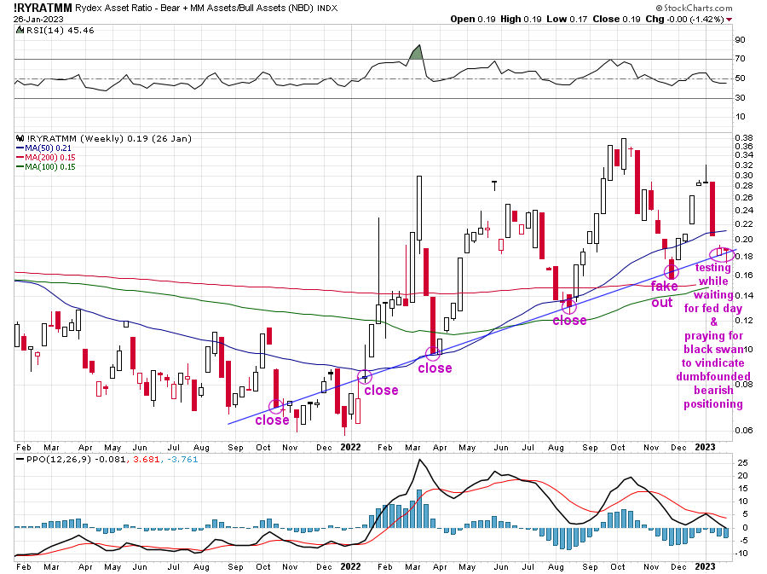
Task: Click the -10 label on the PPO axis
Action: coord(741,553)
